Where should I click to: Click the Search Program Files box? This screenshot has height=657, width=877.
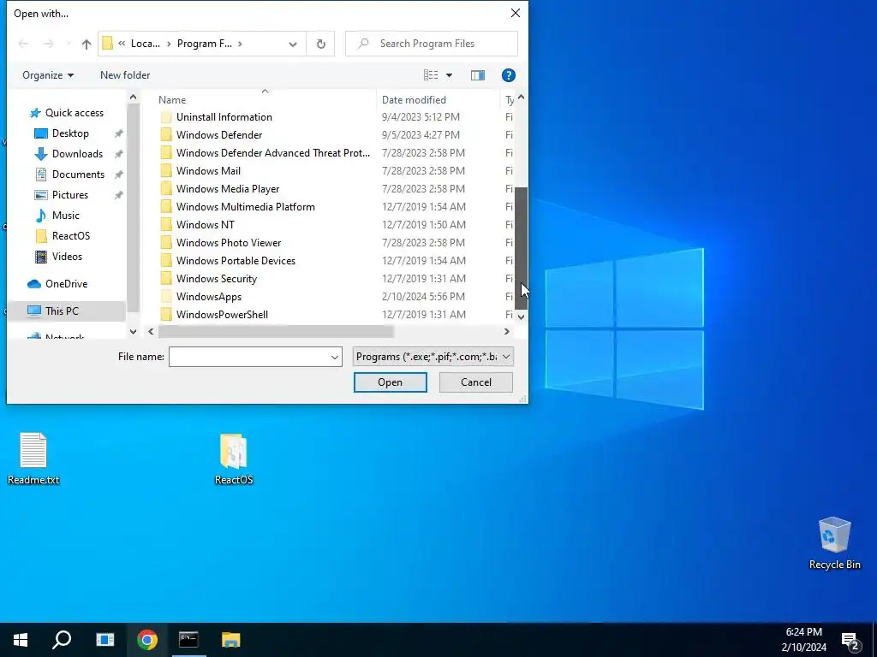[x=432, y=44]
